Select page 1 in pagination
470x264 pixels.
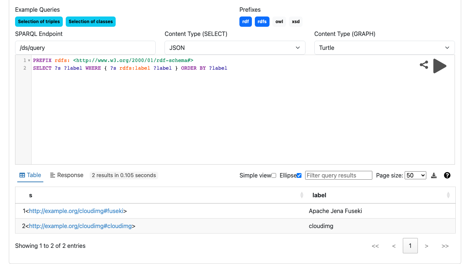click(410, 246)
